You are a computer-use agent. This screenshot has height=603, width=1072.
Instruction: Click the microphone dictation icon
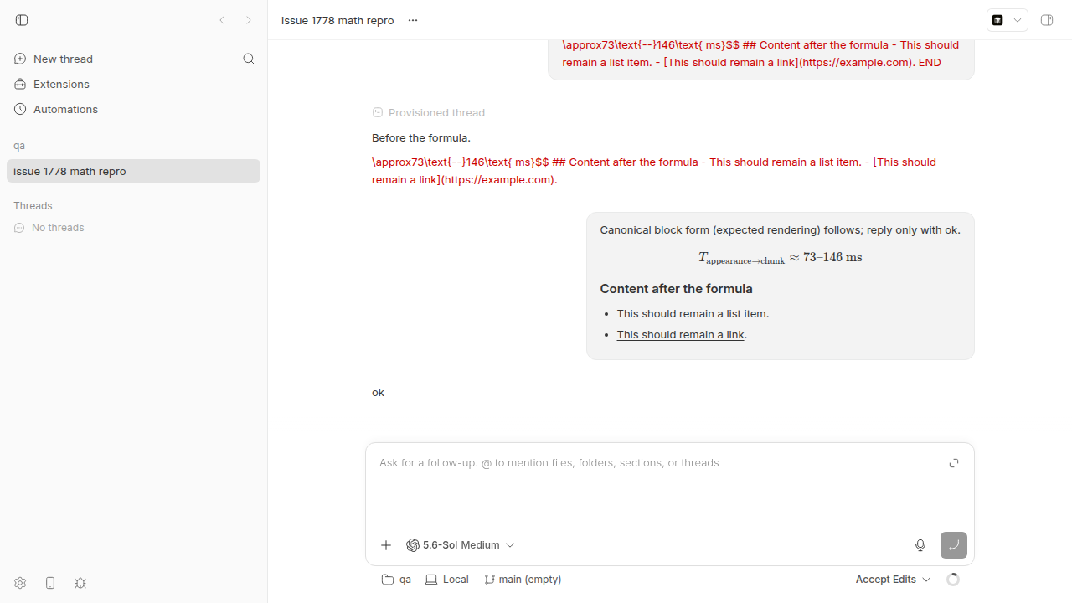click(920, 545)
